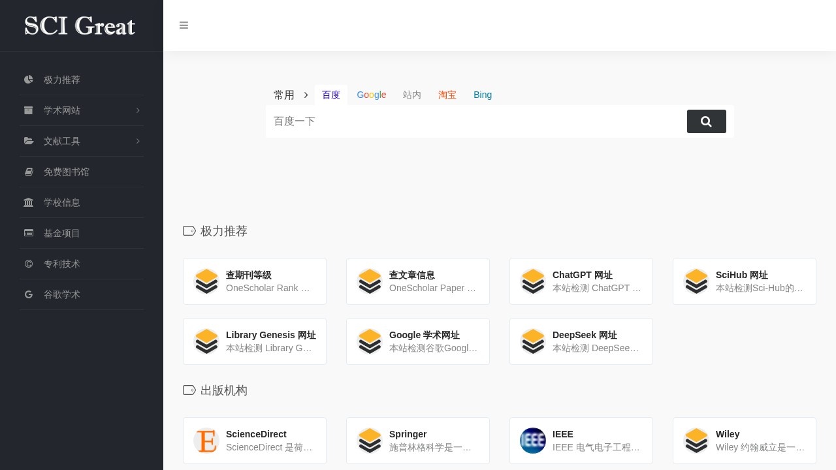Select the 极力推荐 sidebar icon
This screenshot has height=470, width=836.
point(29,80)
